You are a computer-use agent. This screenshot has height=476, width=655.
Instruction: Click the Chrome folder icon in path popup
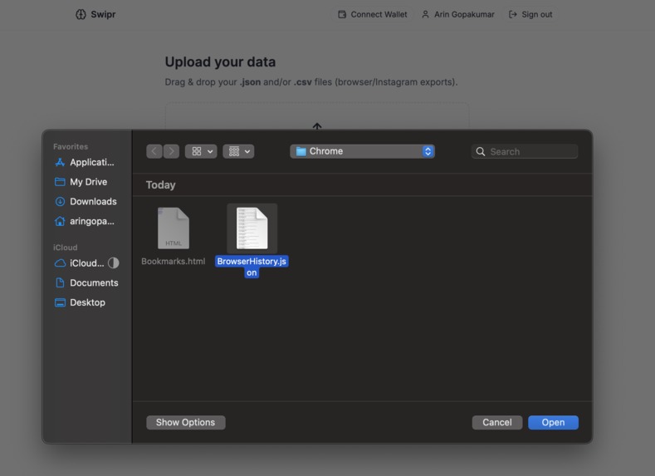point(301,151)
